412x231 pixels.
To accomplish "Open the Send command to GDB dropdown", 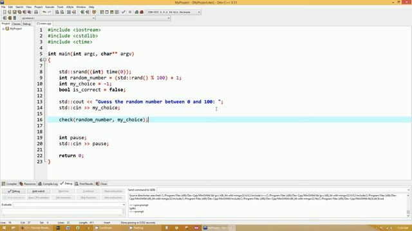I will [x=408, y=190].
